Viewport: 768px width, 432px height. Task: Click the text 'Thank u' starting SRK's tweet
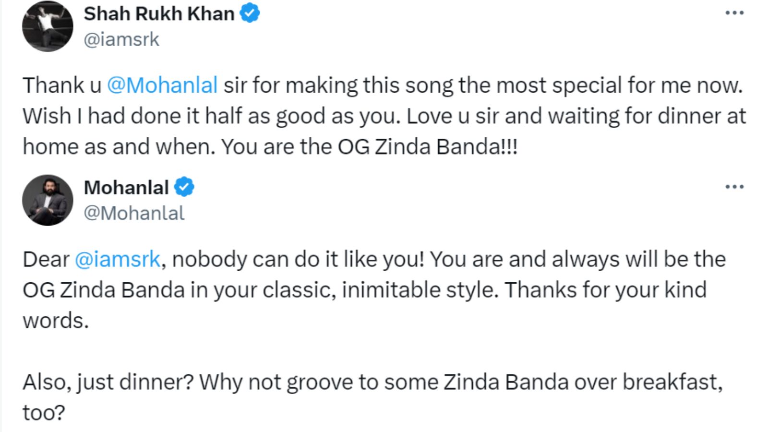pos(61,85)
